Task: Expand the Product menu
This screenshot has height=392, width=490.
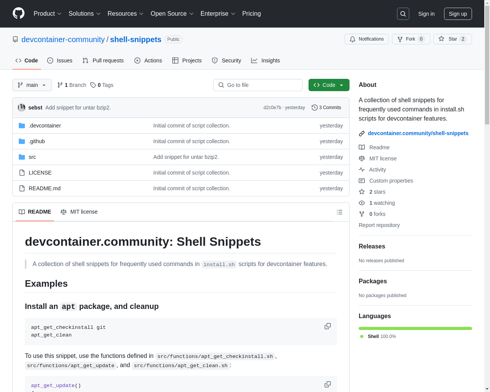Action: tap(47, 14)
